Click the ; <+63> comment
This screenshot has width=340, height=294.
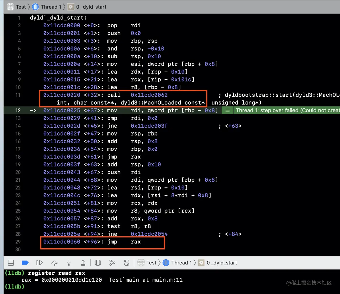tap(230, 126)
